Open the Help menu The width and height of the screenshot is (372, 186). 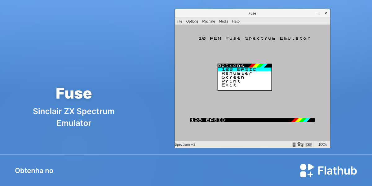pos(236,21)
